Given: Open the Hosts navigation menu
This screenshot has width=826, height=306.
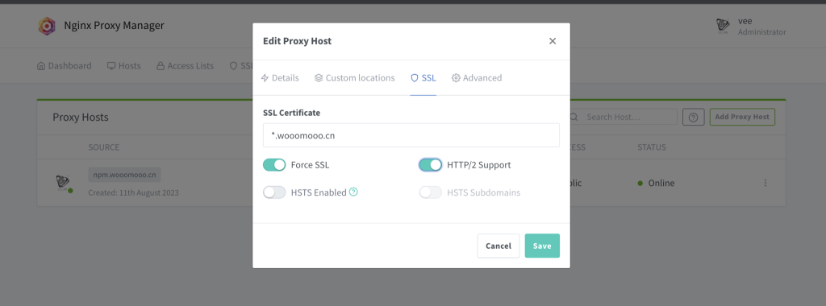Looking at the screenshot, I should click(x=123, y=66).
